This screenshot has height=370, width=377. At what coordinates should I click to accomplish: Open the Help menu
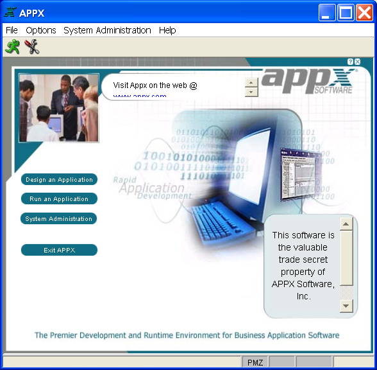click(167, 30)
